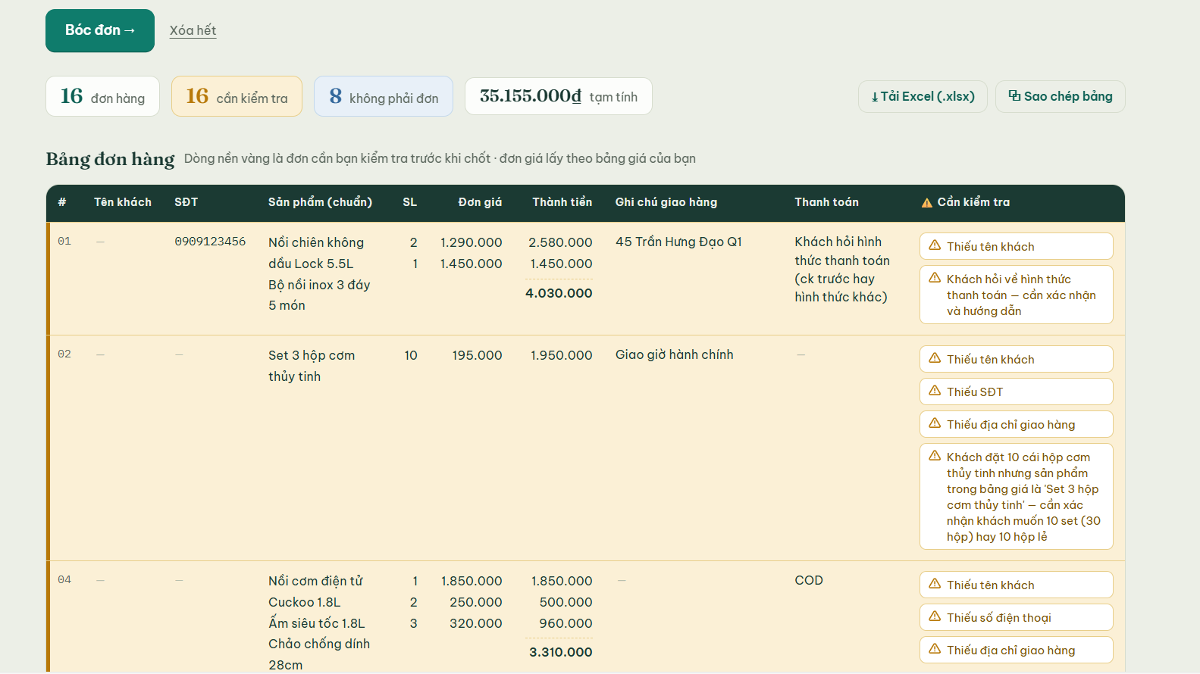Click the Xóa hết link
1200x674 pixels.
(x=193, y=30)
